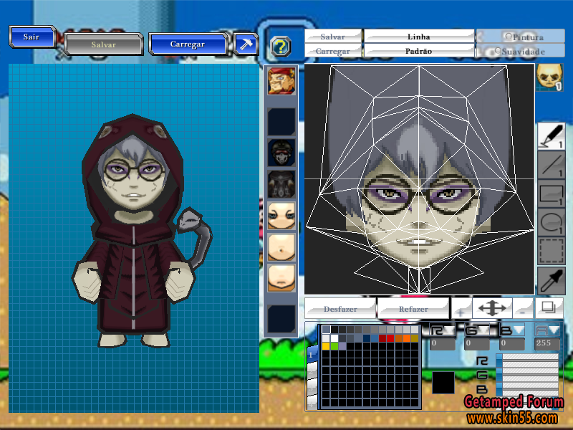
Task: Click Salvar in the texture editor panel
Action: click(332, 37)
